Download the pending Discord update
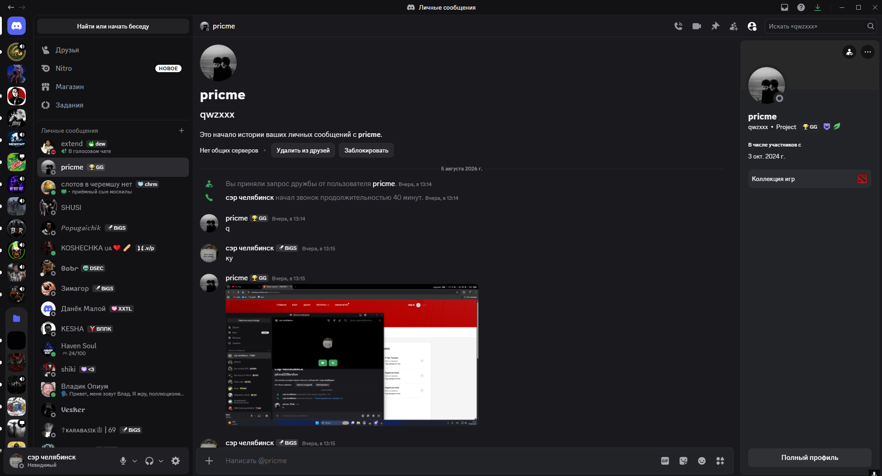This screenshot has height=476, width=882. 818,7
